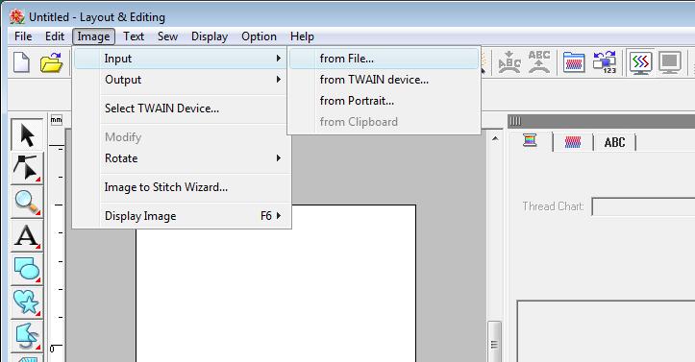Click the side panel grip handle
The width and height of the screenshot is (695, 362).
(515, 121)
